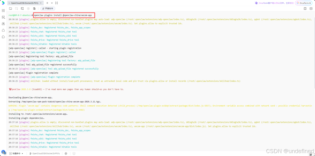Click the OrcaTerm logo in the top-left corner

[3, 3]
